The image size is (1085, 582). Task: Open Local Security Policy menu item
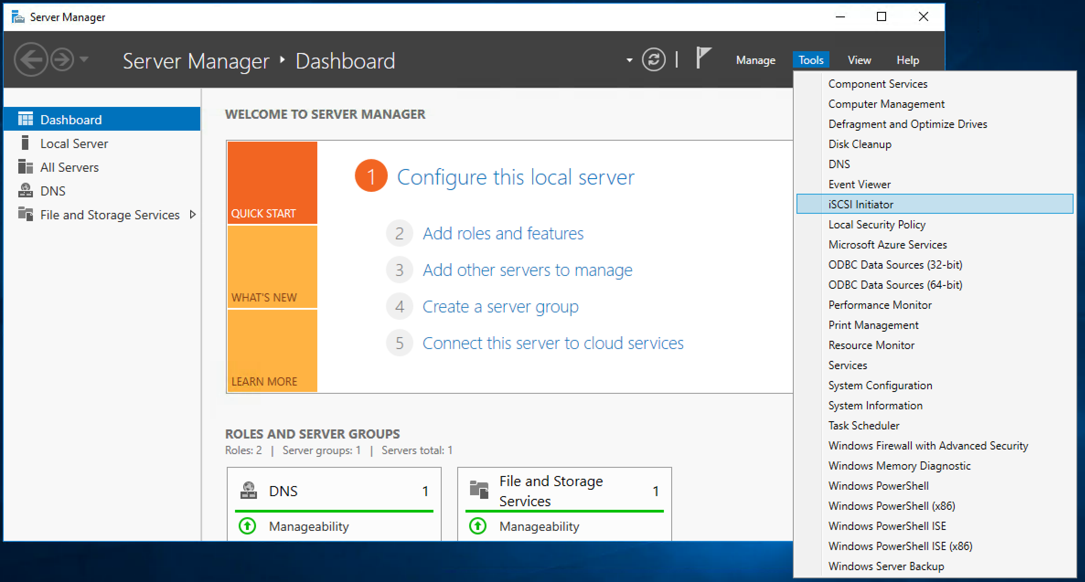pos(935,224)
